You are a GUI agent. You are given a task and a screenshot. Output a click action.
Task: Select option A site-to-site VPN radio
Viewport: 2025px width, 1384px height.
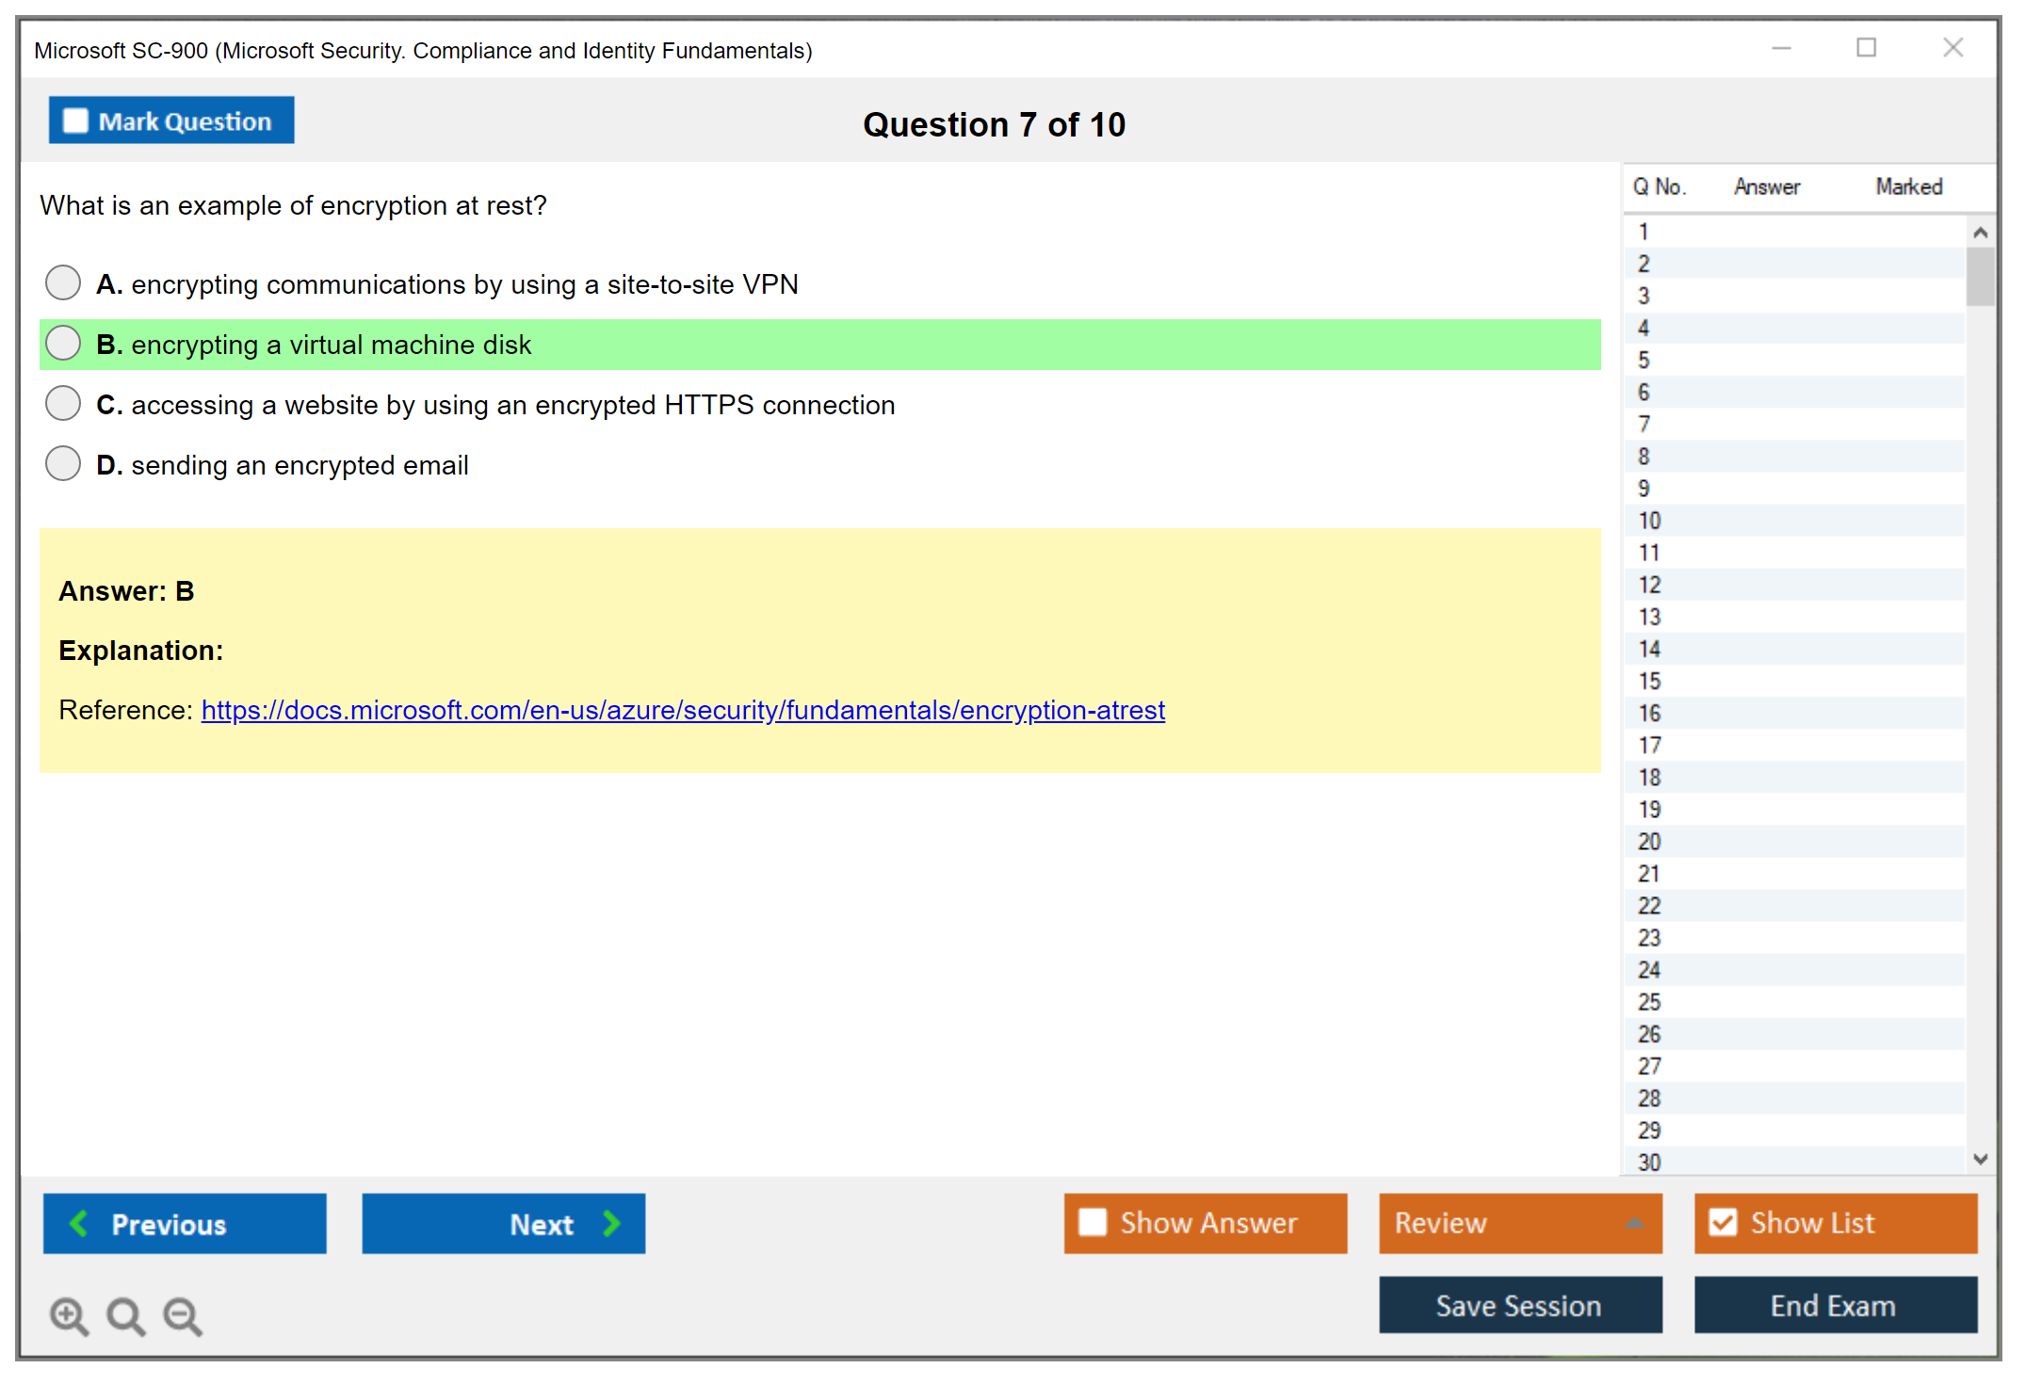pyautogui.click(x=63, y=282)
